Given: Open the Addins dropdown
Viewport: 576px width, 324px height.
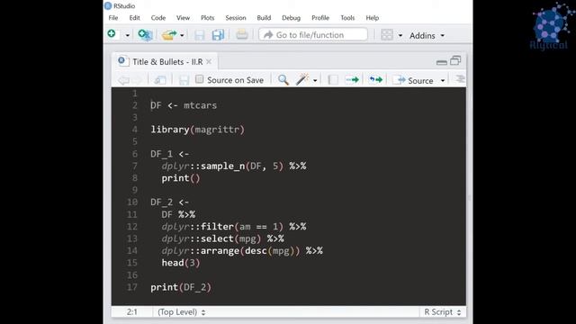Looking at the screenshot, I should click(427, 35).
